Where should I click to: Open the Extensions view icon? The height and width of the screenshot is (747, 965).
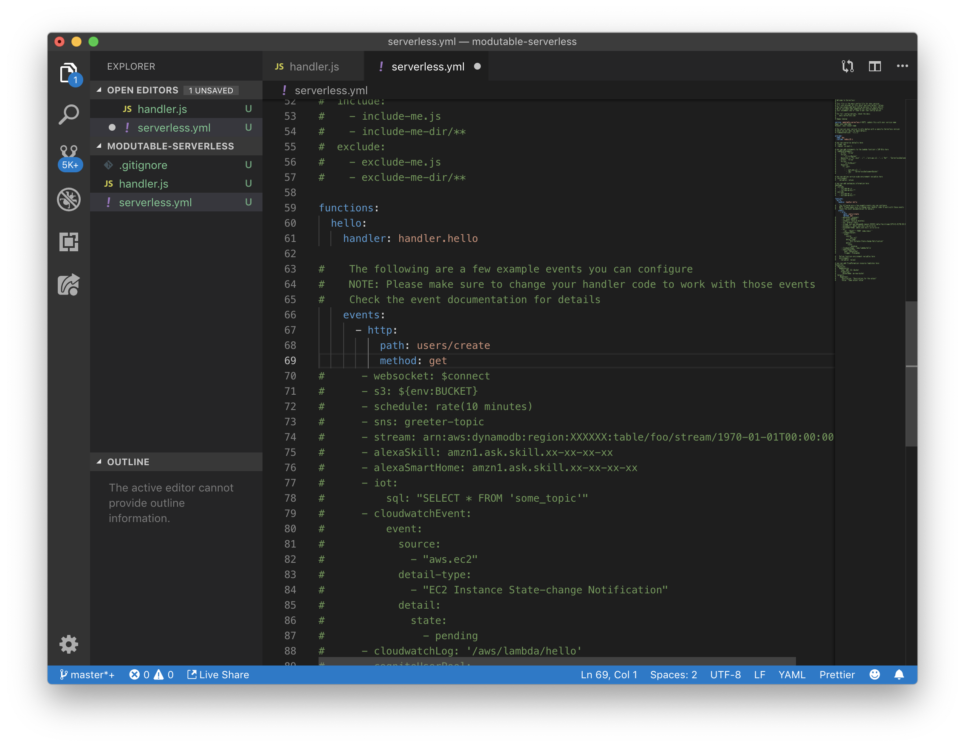click(68, 242)
